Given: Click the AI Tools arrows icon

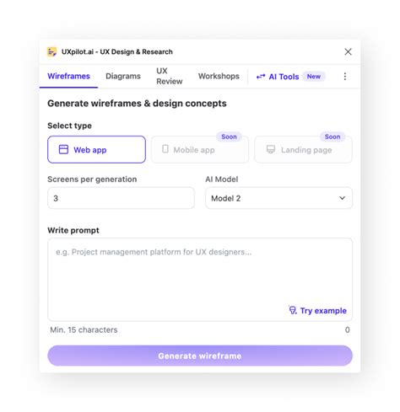Looking at the screenshot, I should pyautogui.click(x=261, y=77).
